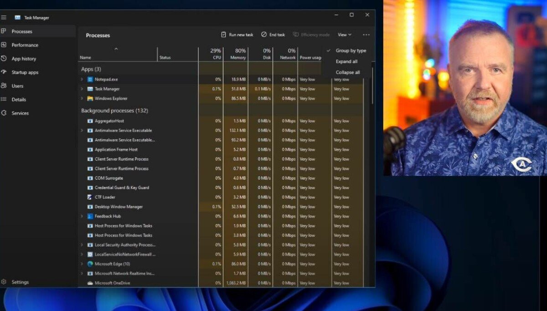Viewport: 547px width, 311px height.
Task: Expand the Microsoft Edge (10) row
Action: point(82,264)
